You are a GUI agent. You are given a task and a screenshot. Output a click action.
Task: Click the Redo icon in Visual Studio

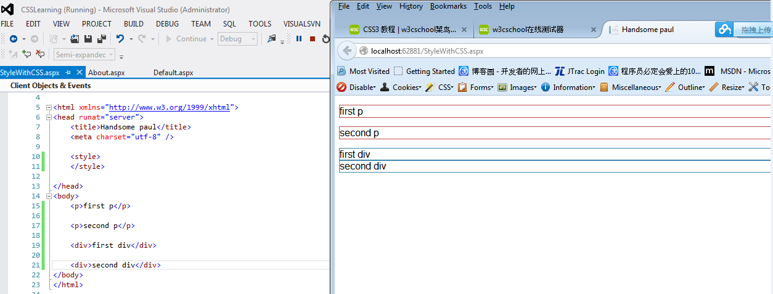tap(142, 39)
